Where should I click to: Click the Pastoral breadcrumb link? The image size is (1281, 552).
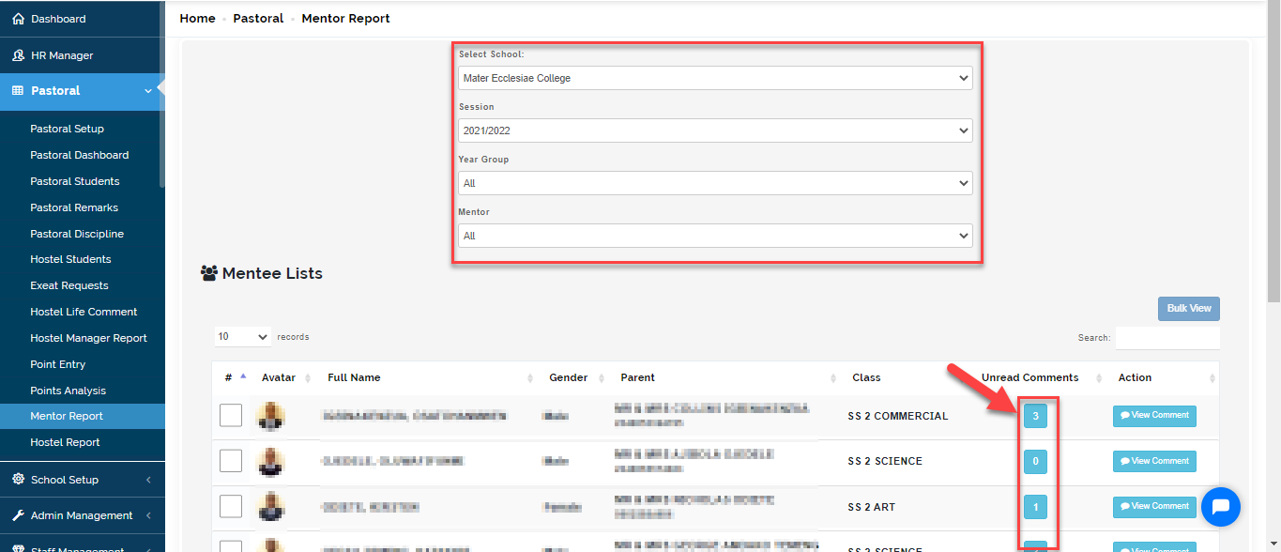[x=258, y=19]
